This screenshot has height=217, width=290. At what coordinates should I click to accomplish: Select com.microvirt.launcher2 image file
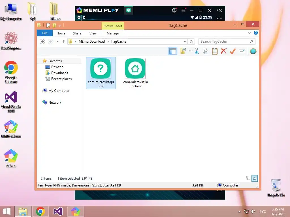point(135,73)
